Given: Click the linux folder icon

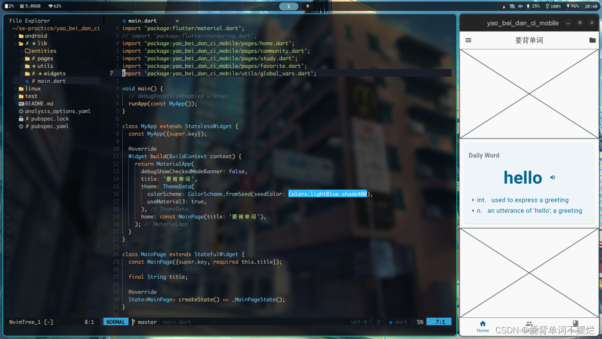Looking at the screenshot, I should (21, 89).
